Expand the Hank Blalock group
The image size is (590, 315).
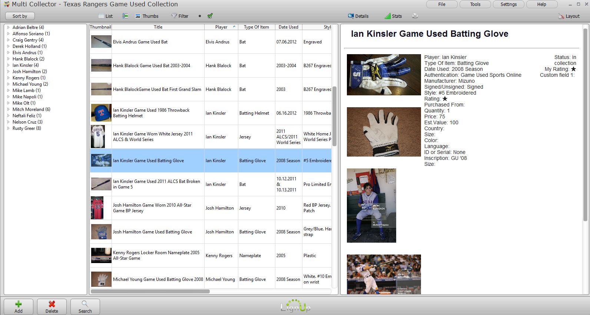pyautogui.click(x=9, y=59)
